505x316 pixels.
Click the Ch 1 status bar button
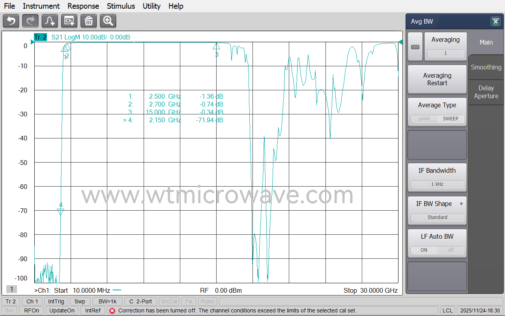point(32,301)
